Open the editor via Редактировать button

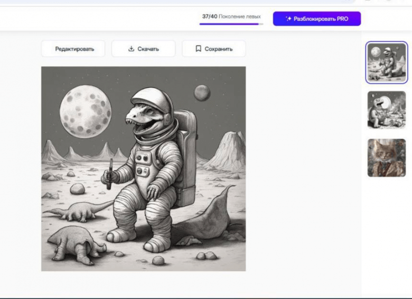click(73, 49)
